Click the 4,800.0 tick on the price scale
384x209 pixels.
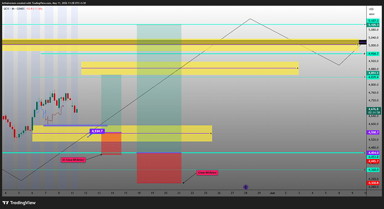coord(373,84)
